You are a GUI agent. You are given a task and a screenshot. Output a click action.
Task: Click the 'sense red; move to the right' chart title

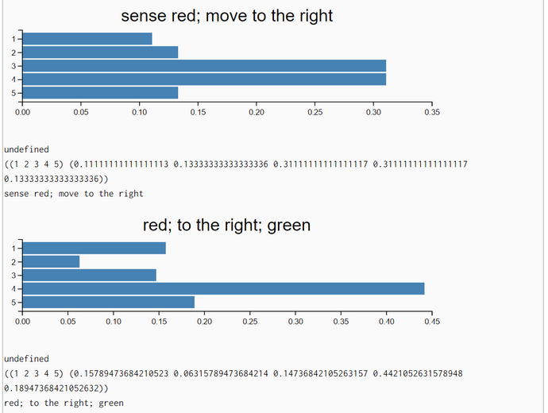[227, 16]
